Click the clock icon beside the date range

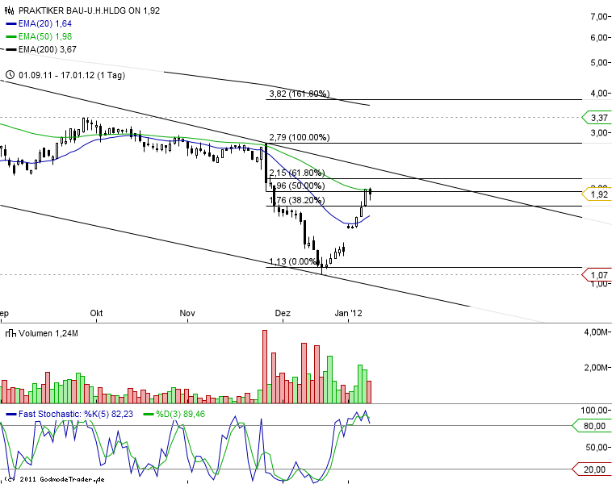pos(10,75)
